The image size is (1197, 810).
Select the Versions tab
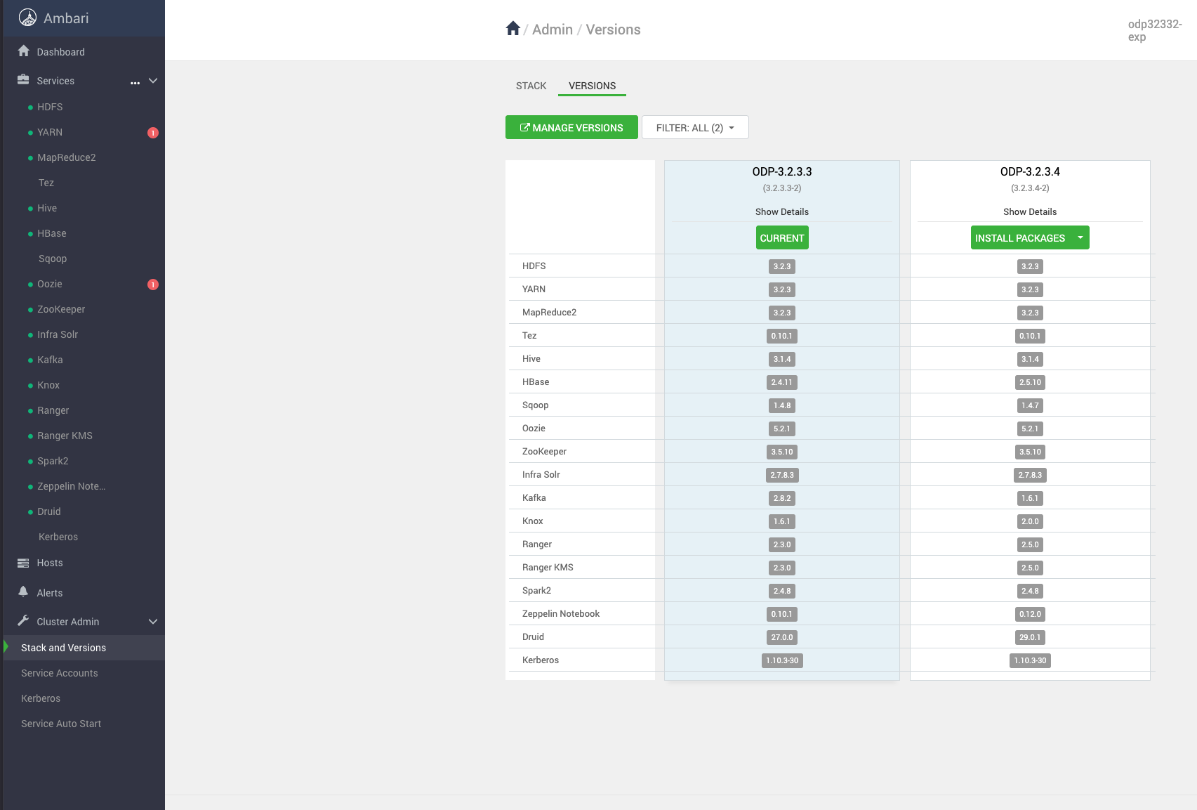pyautogui.click(x=592, y=86)
